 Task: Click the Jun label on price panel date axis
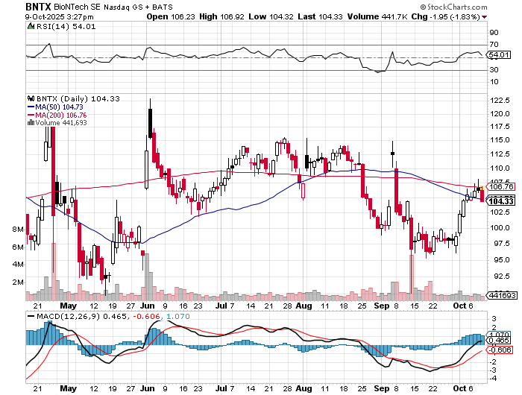[x=147, y=306]
